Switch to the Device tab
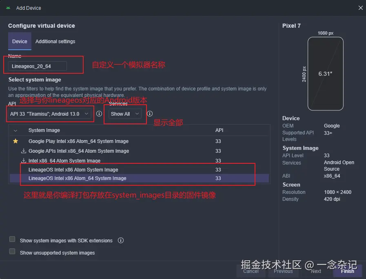 (x=20, y=41)
